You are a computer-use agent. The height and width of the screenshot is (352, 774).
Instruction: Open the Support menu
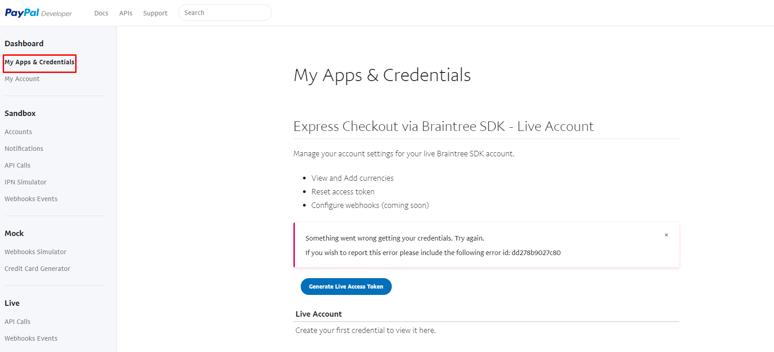pos(155,13)
